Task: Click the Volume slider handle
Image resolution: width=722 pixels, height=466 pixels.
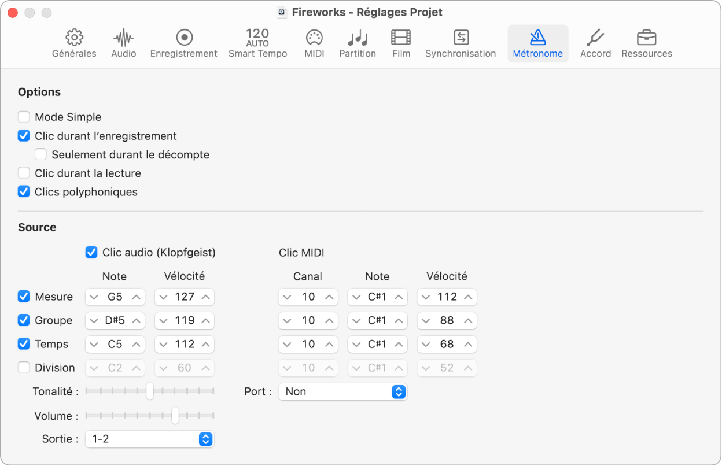Action: click(175, 416)
